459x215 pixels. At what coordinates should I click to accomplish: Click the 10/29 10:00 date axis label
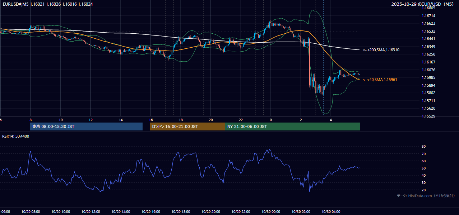coord(61,211)
